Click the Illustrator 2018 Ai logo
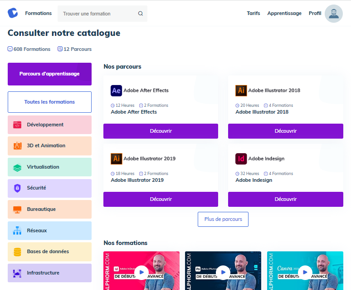Viewport: 351px width, 290px height. [241, 90]
